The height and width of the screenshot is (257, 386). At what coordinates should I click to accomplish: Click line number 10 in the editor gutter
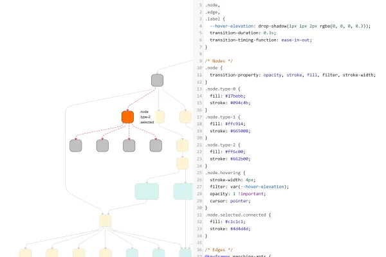(199, 68)
